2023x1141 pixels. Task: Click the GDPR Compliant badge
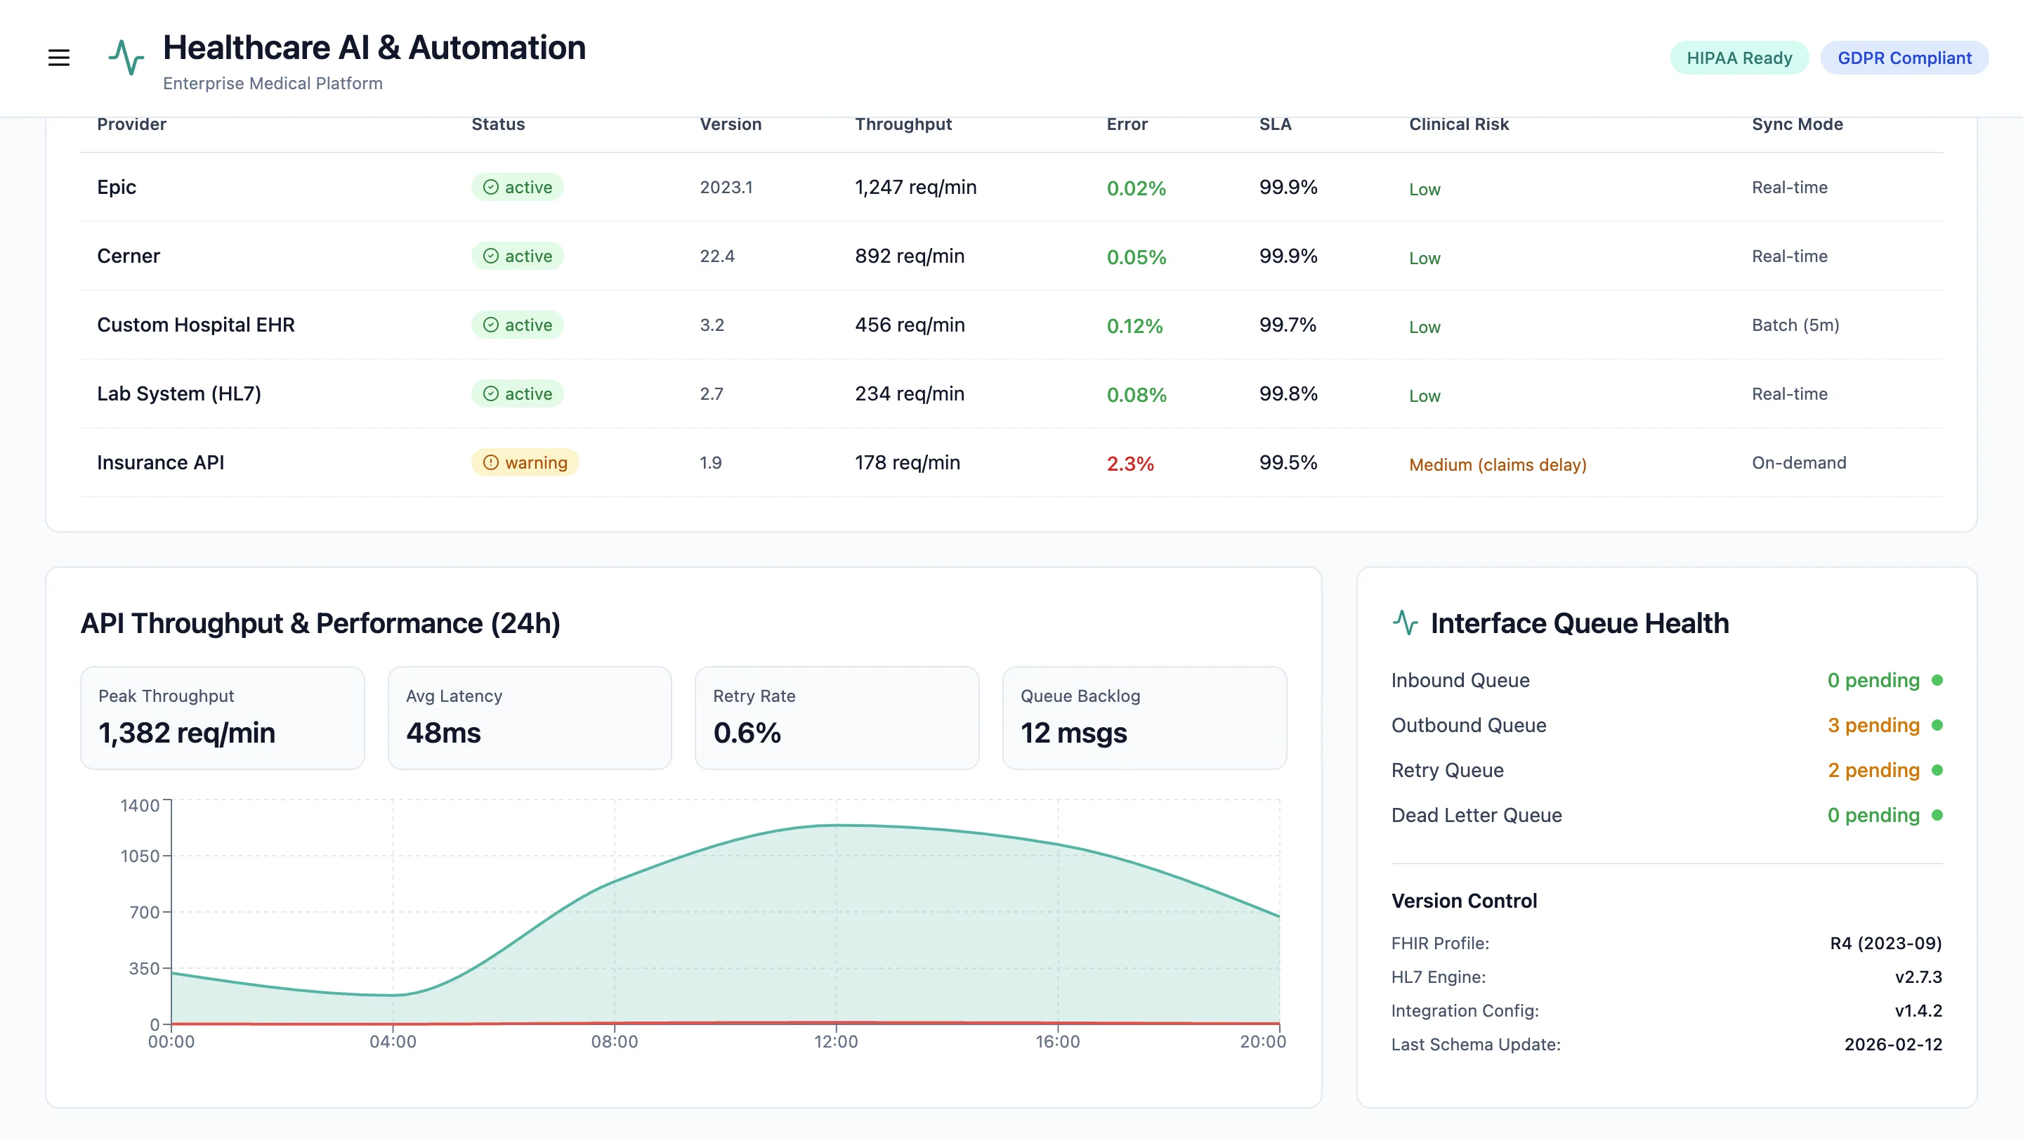pyautogui.click(x=1904, y=58)
